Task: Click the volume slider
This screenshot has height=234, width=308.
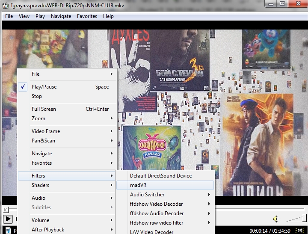Action: pyautogui.click(x=295, y=219)
